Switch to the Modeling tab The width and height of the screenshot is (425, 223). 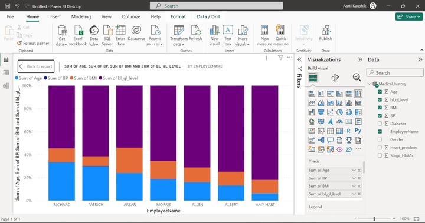click(81, 16)
